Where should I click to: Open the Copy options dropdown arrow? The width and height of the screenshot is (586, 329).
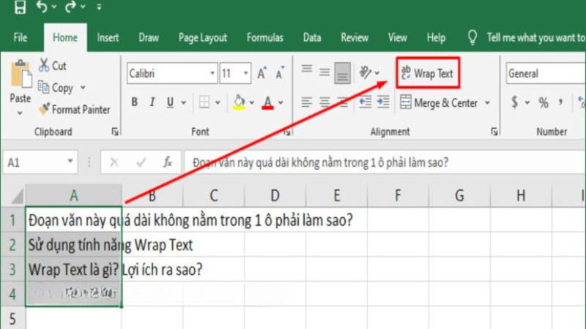[x=83, y=87]
